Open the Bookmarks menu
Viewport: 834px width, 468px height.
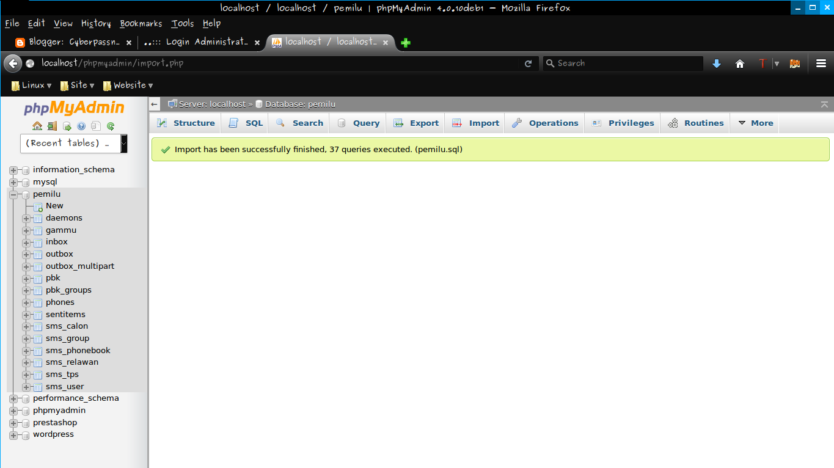(x=141, y=23)
